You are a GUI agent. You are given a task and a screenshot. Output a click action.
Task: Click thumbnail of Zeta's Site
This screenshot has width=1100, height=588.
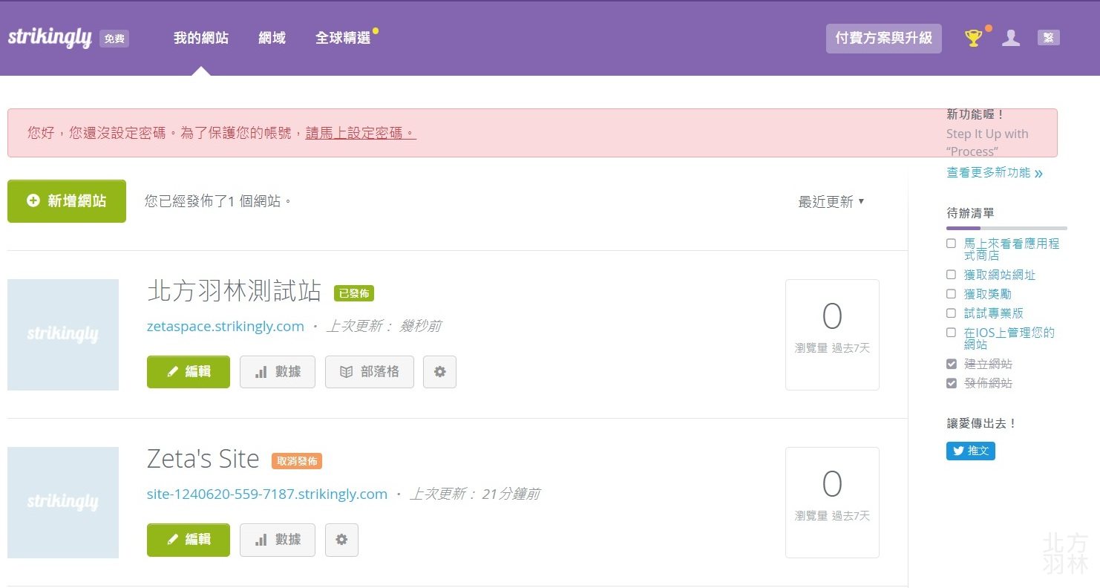(x=63, y=503)
